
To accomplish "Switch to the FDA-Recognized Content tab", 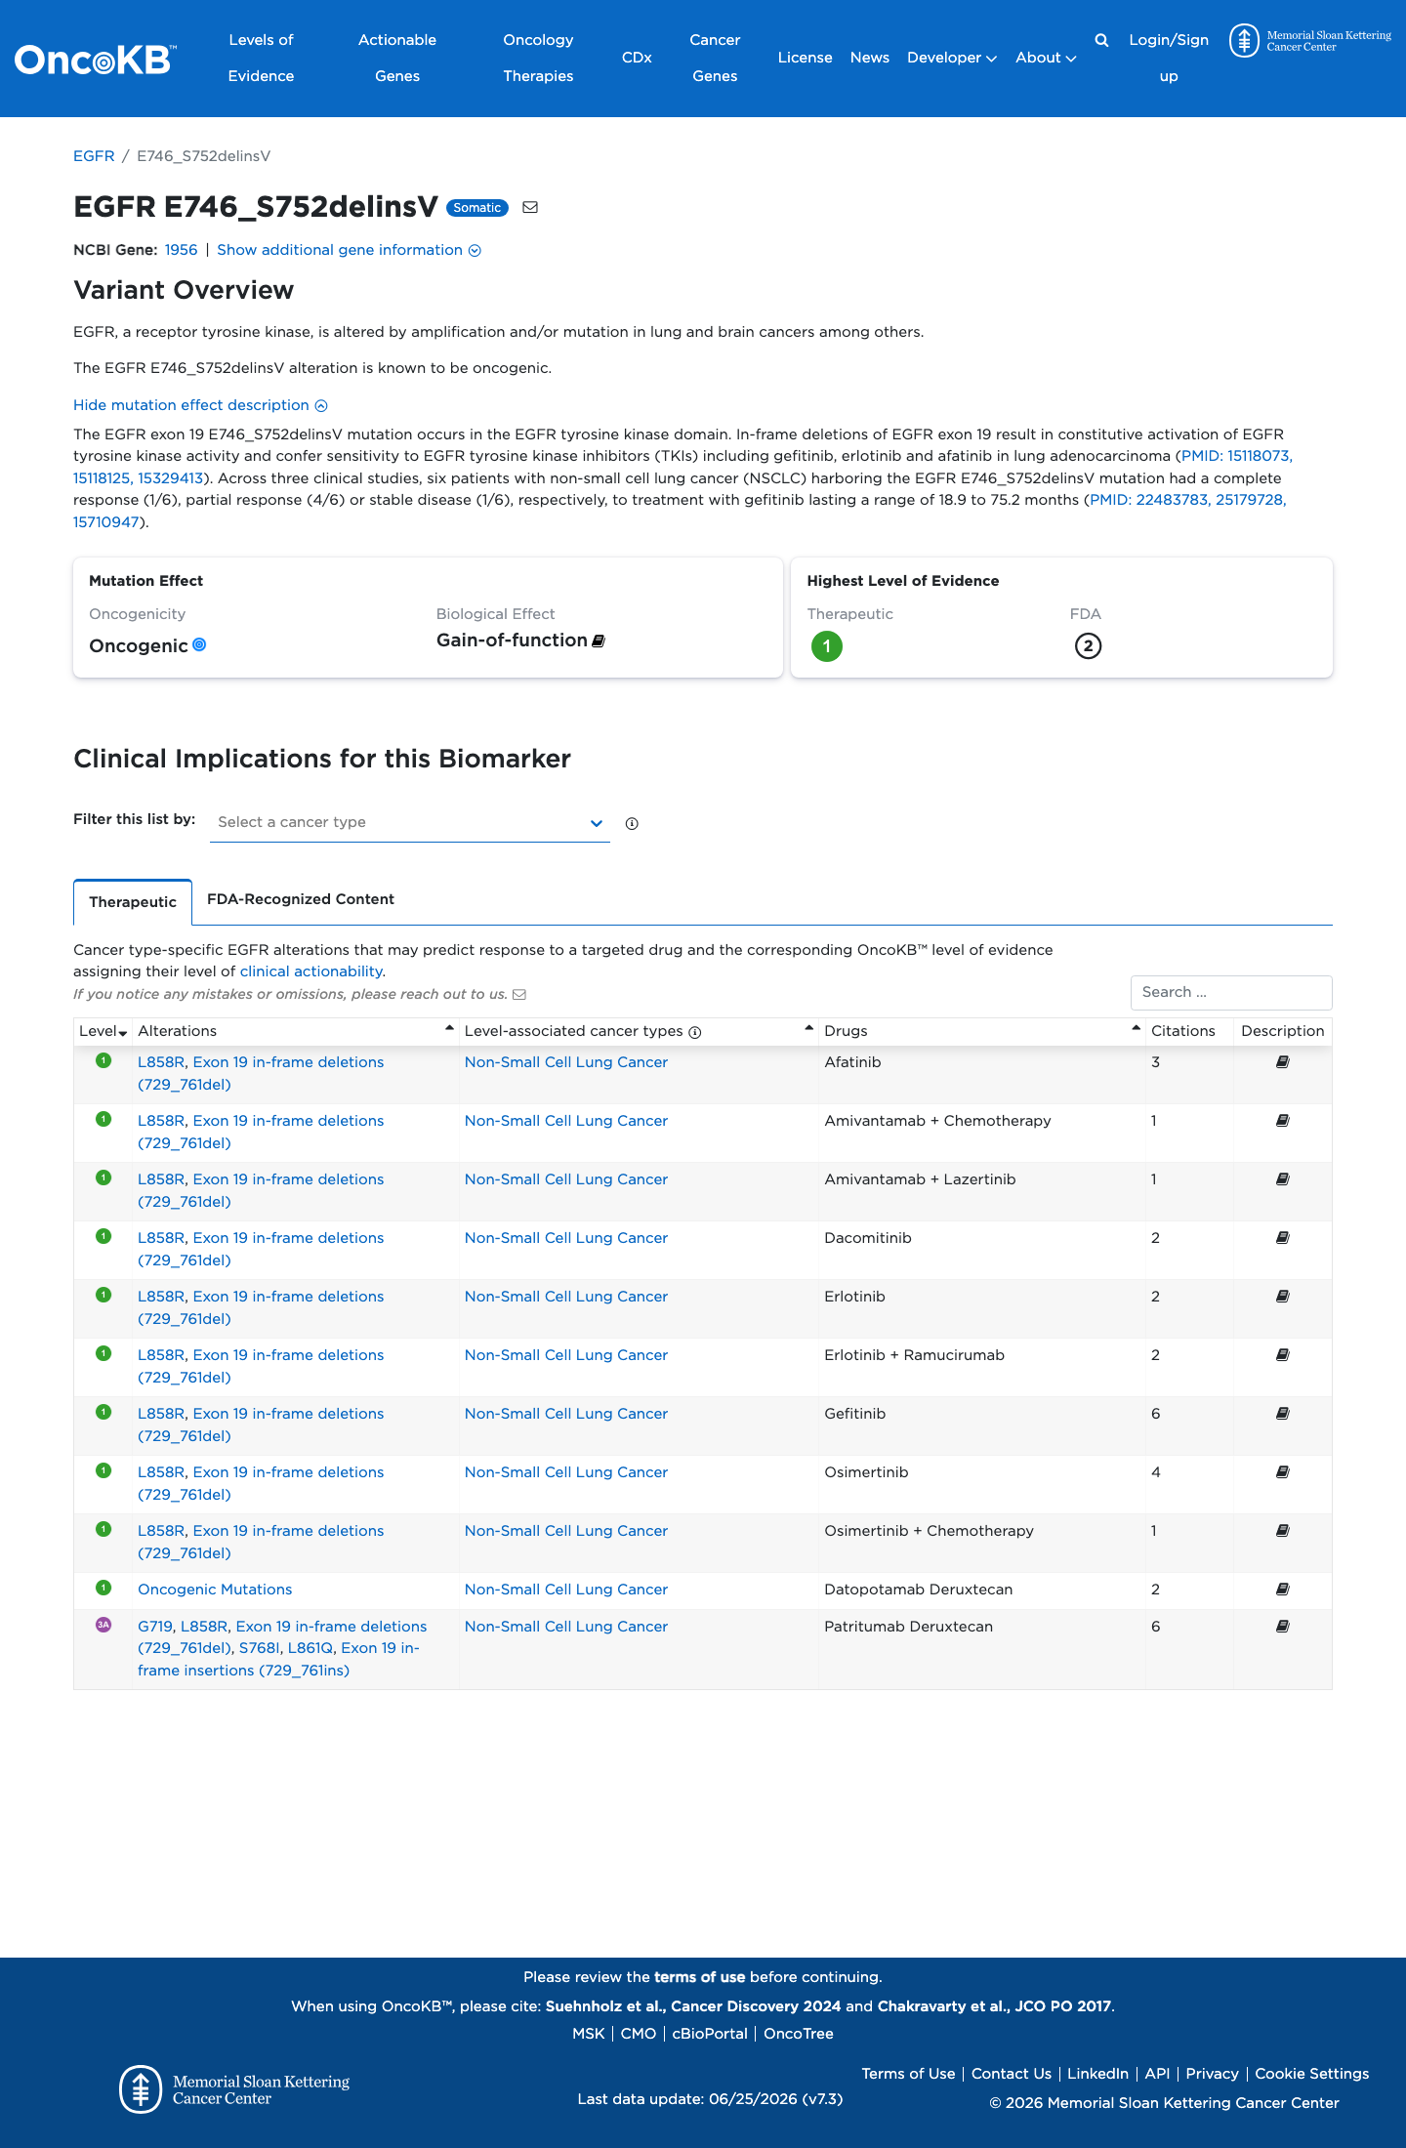I will (x=301, y=899).
